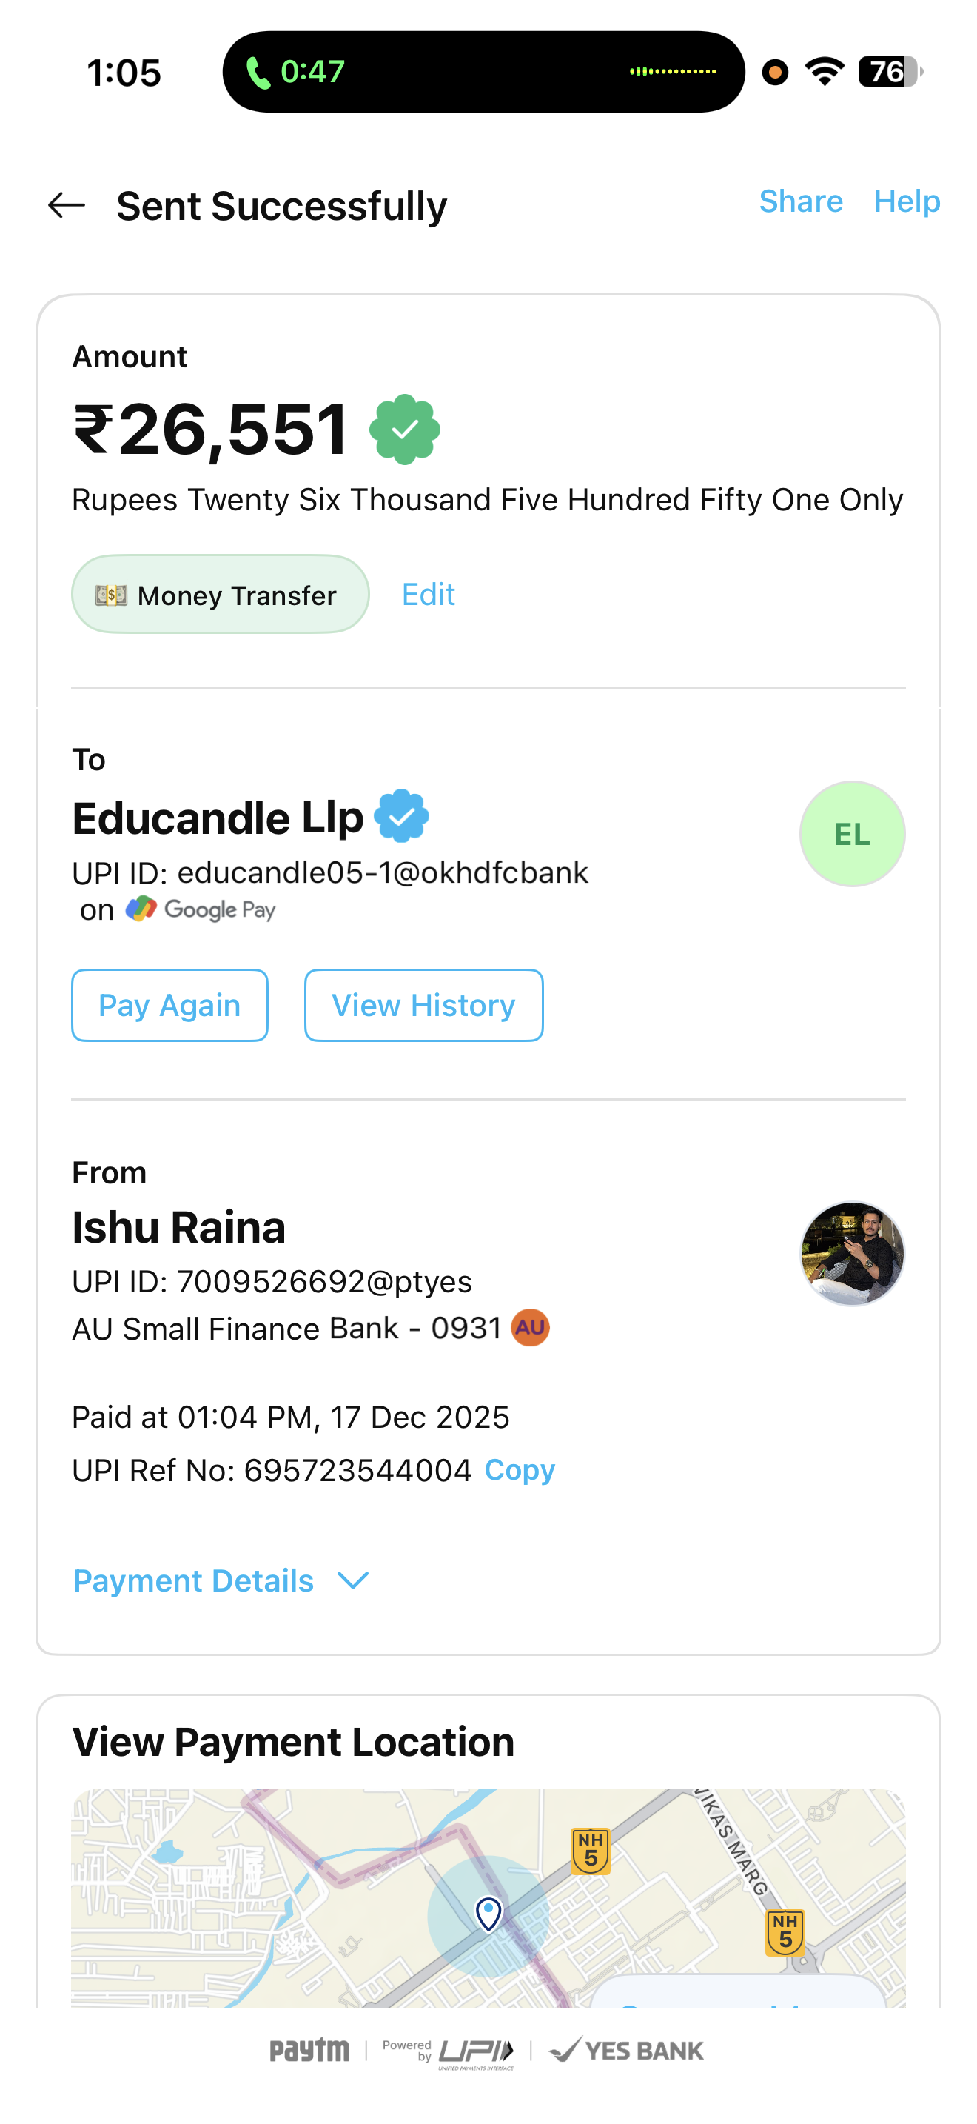Tap the Google Pay logo
The image size is (977, 2124).
tap(200, 909)
